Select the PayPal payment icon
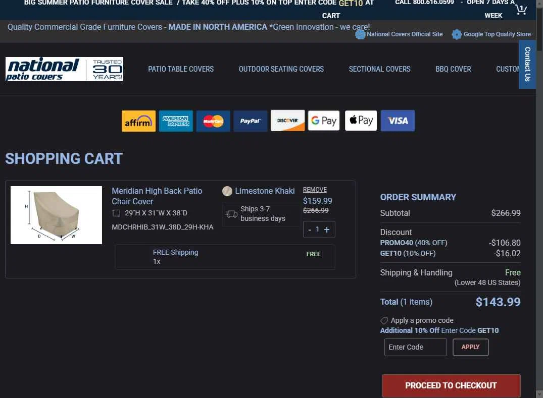543x398 pixels. [251, 121]
